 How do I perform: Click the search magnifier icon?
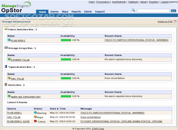tap(133, 10)
